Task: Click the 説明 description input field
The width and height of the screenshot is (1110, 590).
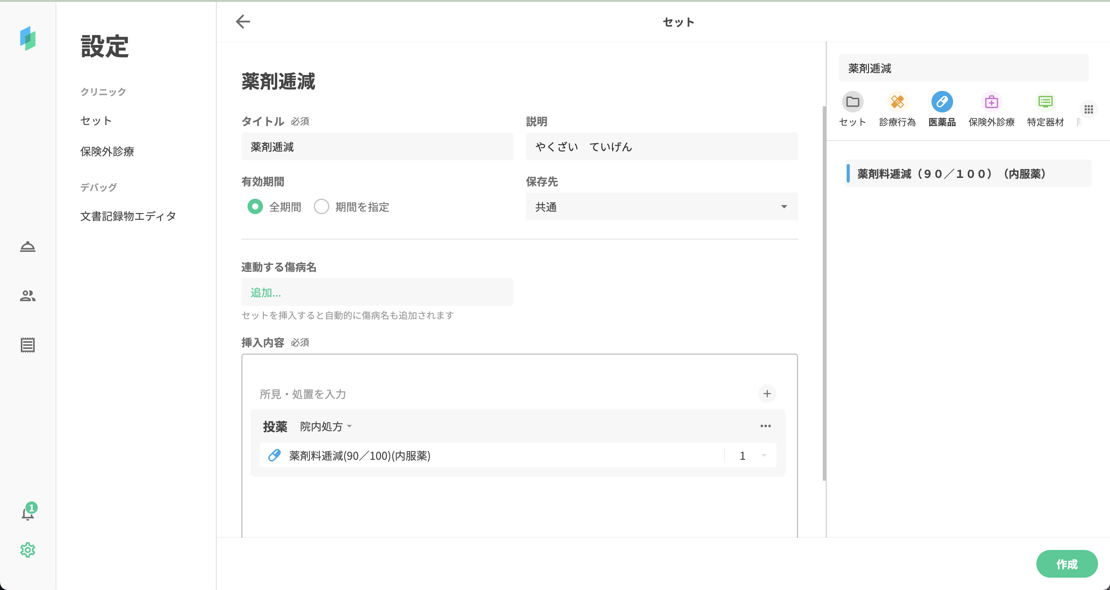Action: [662, 146]
